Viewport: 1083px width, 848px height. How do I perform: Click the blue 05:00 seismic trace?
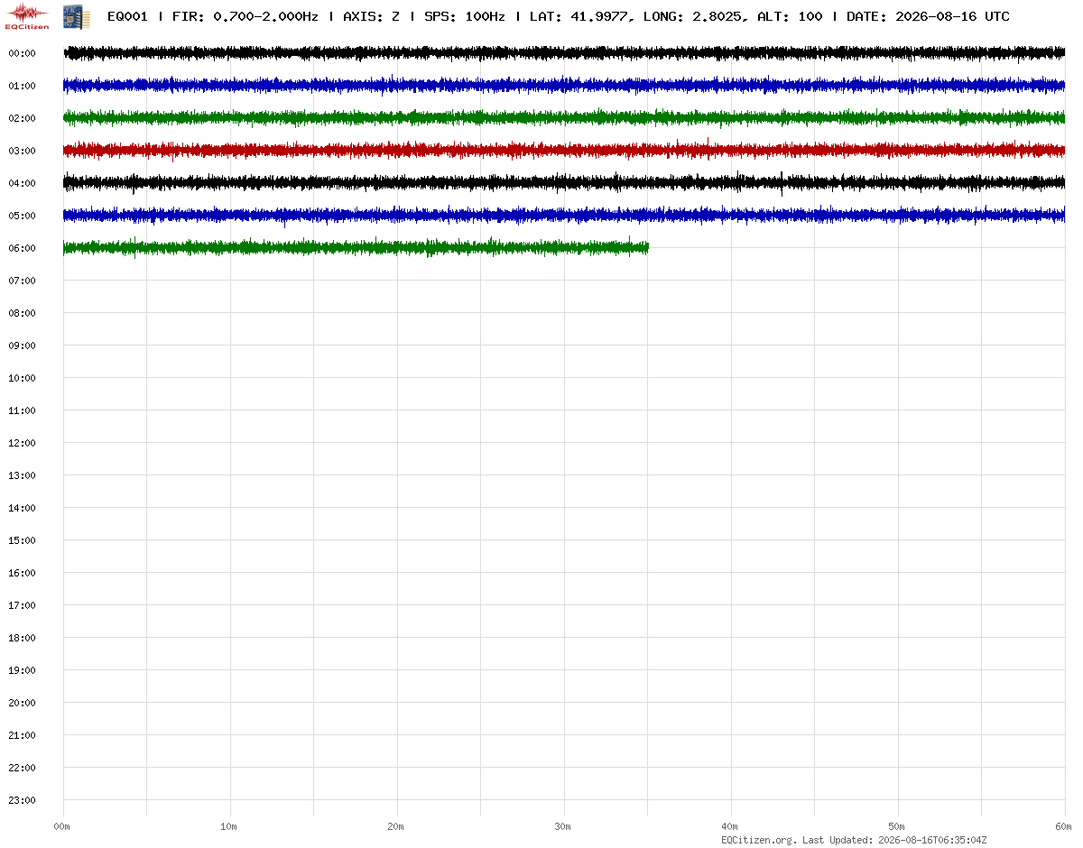564,216
